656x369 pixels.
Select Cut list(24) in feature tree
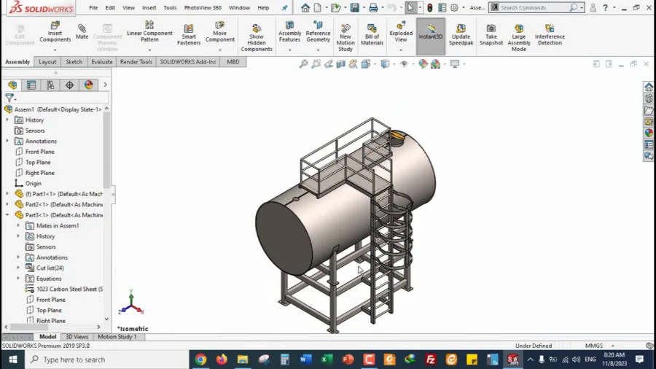(x=50, y=268)
